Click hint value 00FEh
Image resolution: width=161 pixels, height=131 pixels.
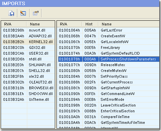pyautogui.click(x=90, y=94)
